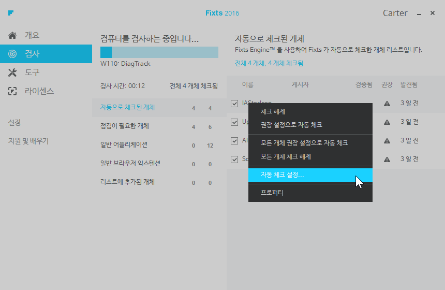Viewport: 445px width, 290px height.
Task: Minimize the Fixts window
Action: click(x=419, y=13)
